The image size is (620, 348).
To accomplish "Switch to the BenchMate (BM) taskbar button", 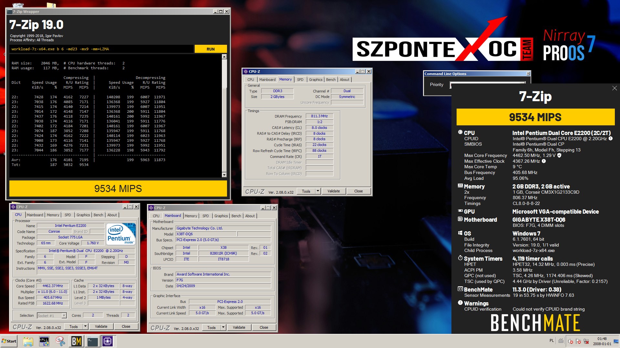I will (77, 341).
